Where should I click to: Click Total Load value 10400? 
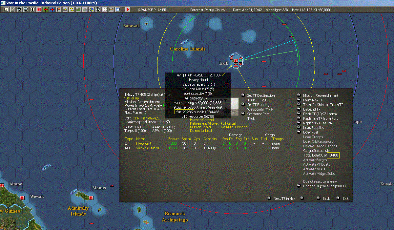333,155
